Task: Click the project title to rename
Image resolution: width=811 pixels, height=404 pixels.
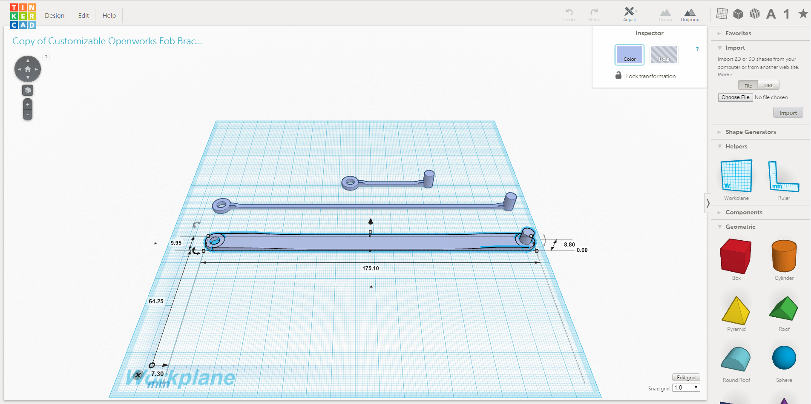Action: pyautogui.click(x=107, y=41)
